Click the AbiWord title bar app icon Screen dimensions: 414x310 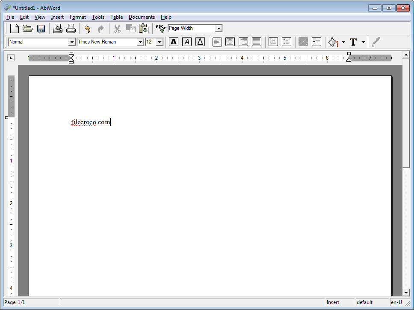tap(8, 8)
